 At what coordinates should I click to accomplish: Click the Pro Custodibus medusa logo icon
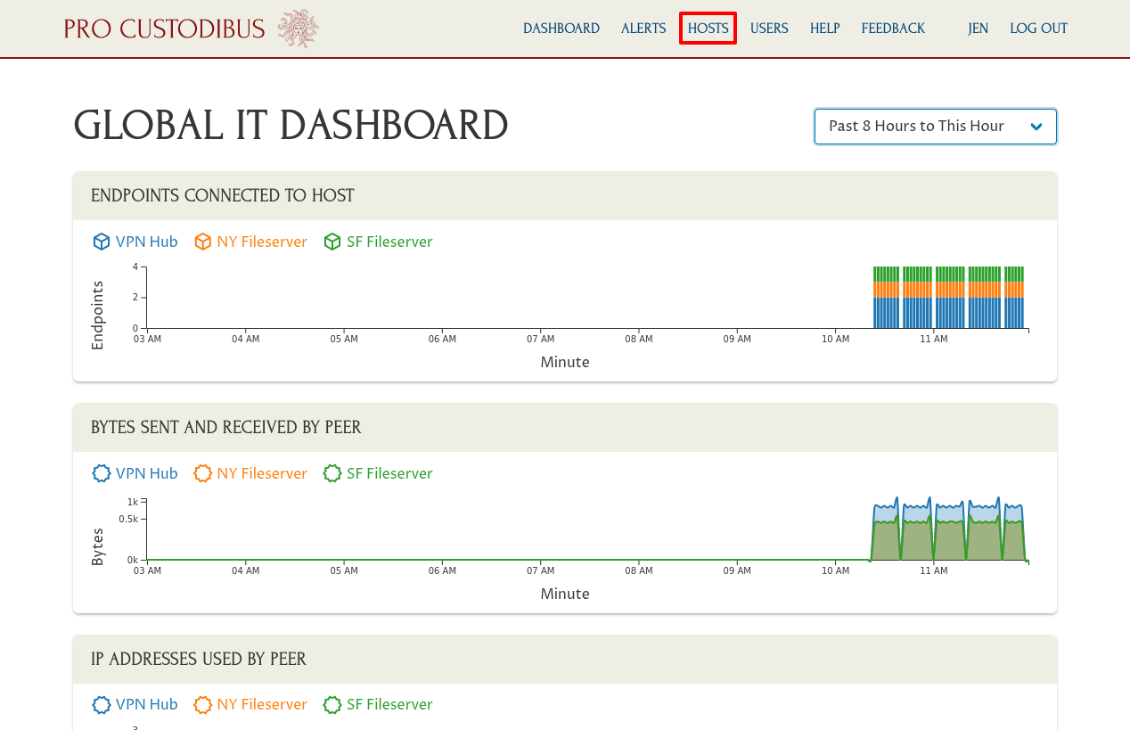pos(298,29)
